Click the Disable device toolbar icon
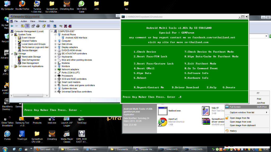The height and width of the screenshot is (152, 271). (70, 26)
